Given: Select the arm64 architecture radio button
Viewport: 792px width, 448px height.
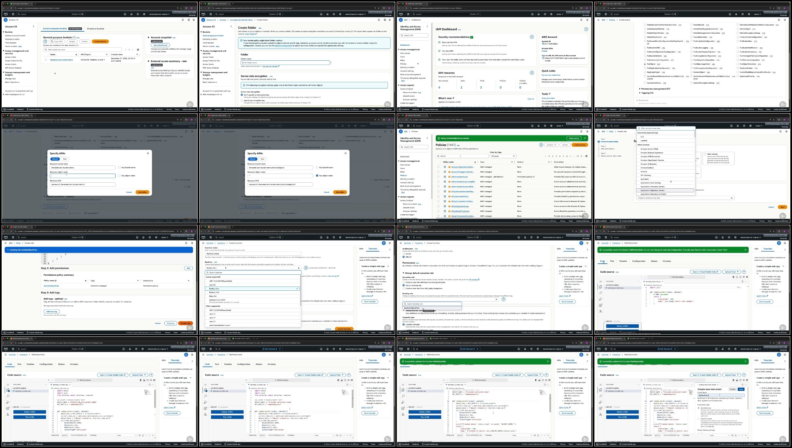Looking at the screenshot, I should [404, 254].
